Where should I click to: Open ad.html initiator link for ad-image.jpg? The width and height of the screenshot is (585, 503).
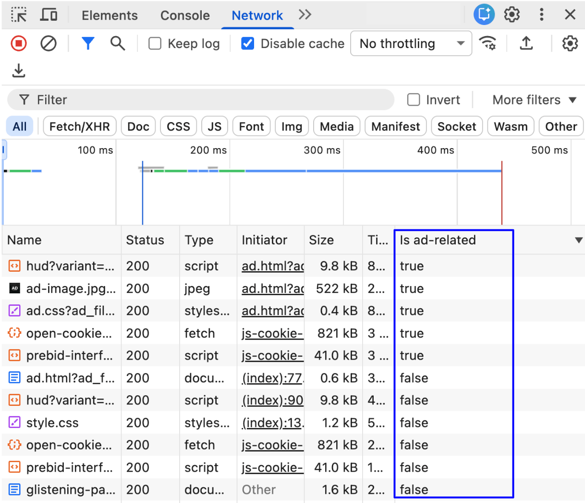point(272,289)
